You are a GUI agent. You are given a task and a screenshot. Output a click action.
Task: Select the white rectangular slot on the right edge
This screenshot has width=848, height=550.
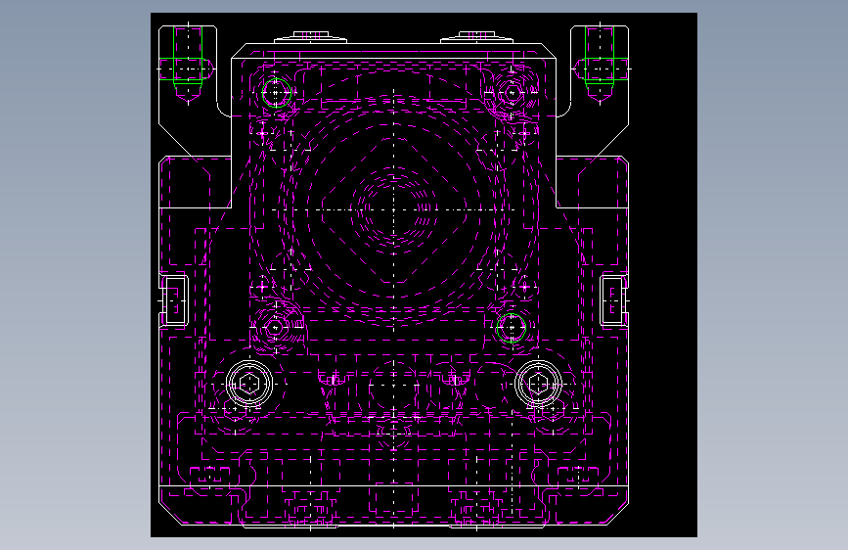click(x=612, y=300)
